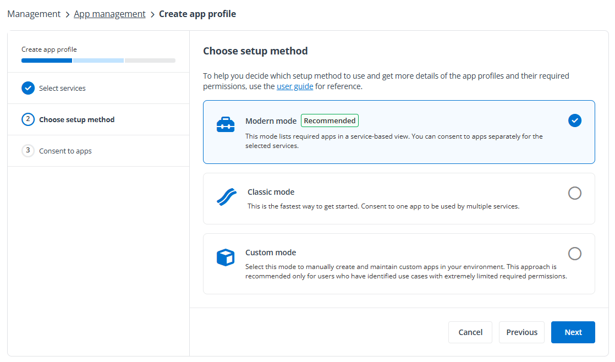The height and width of the screenshot is (362, 615).
Task: Click the breadcrumb arrow after Management
Action: 67,14
